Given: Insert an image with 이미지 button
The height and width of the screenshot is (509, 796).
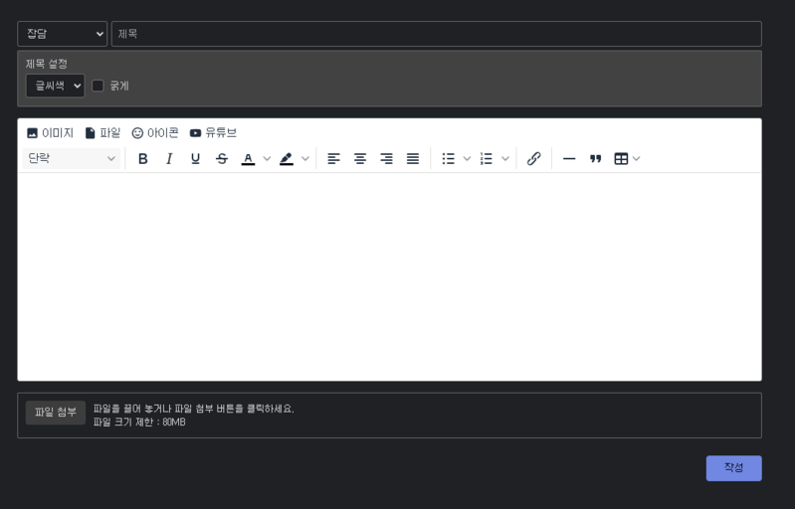Looking at the screenshot, I should pos(50,133).
